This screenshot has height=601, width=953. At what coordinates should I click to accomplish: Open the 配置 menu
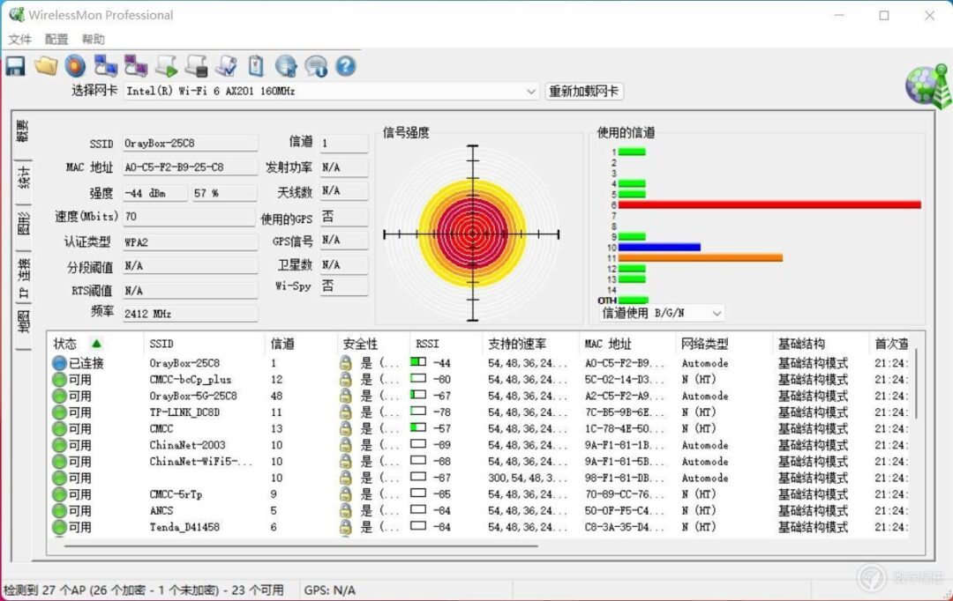pyautogui.click(x=56, y=40)
